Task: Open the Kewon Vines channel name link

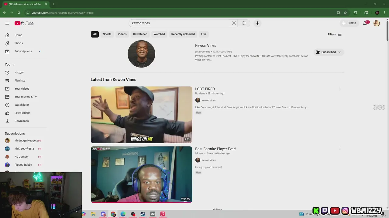Action: 205,45
